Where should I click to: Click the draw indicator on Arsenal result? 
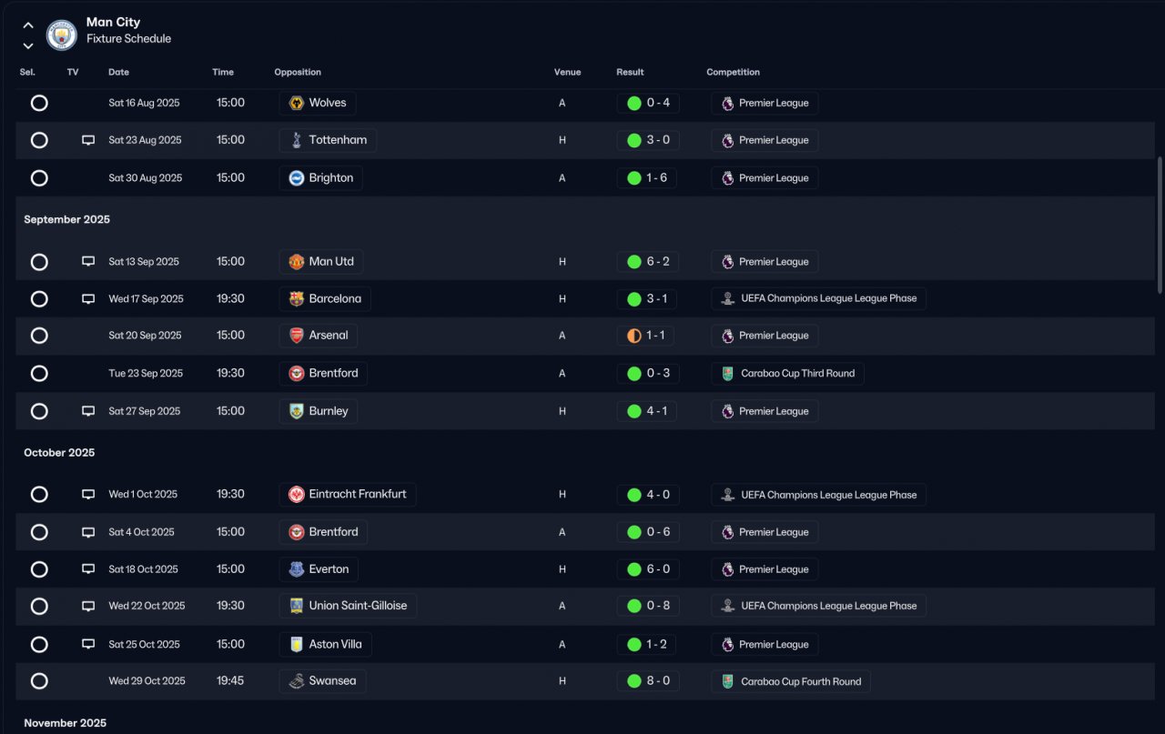634,336
